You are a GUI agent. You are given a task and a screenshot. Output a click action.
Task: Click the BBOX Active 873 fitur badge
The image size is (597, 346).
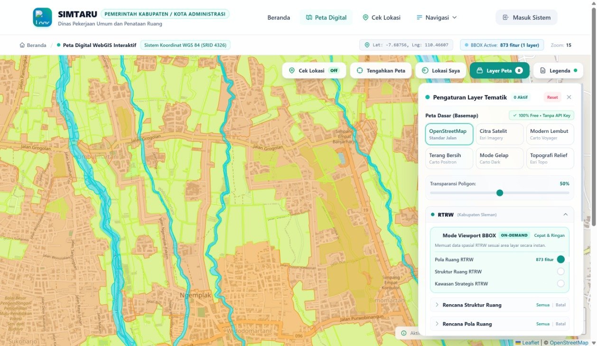tap(502, 45)
